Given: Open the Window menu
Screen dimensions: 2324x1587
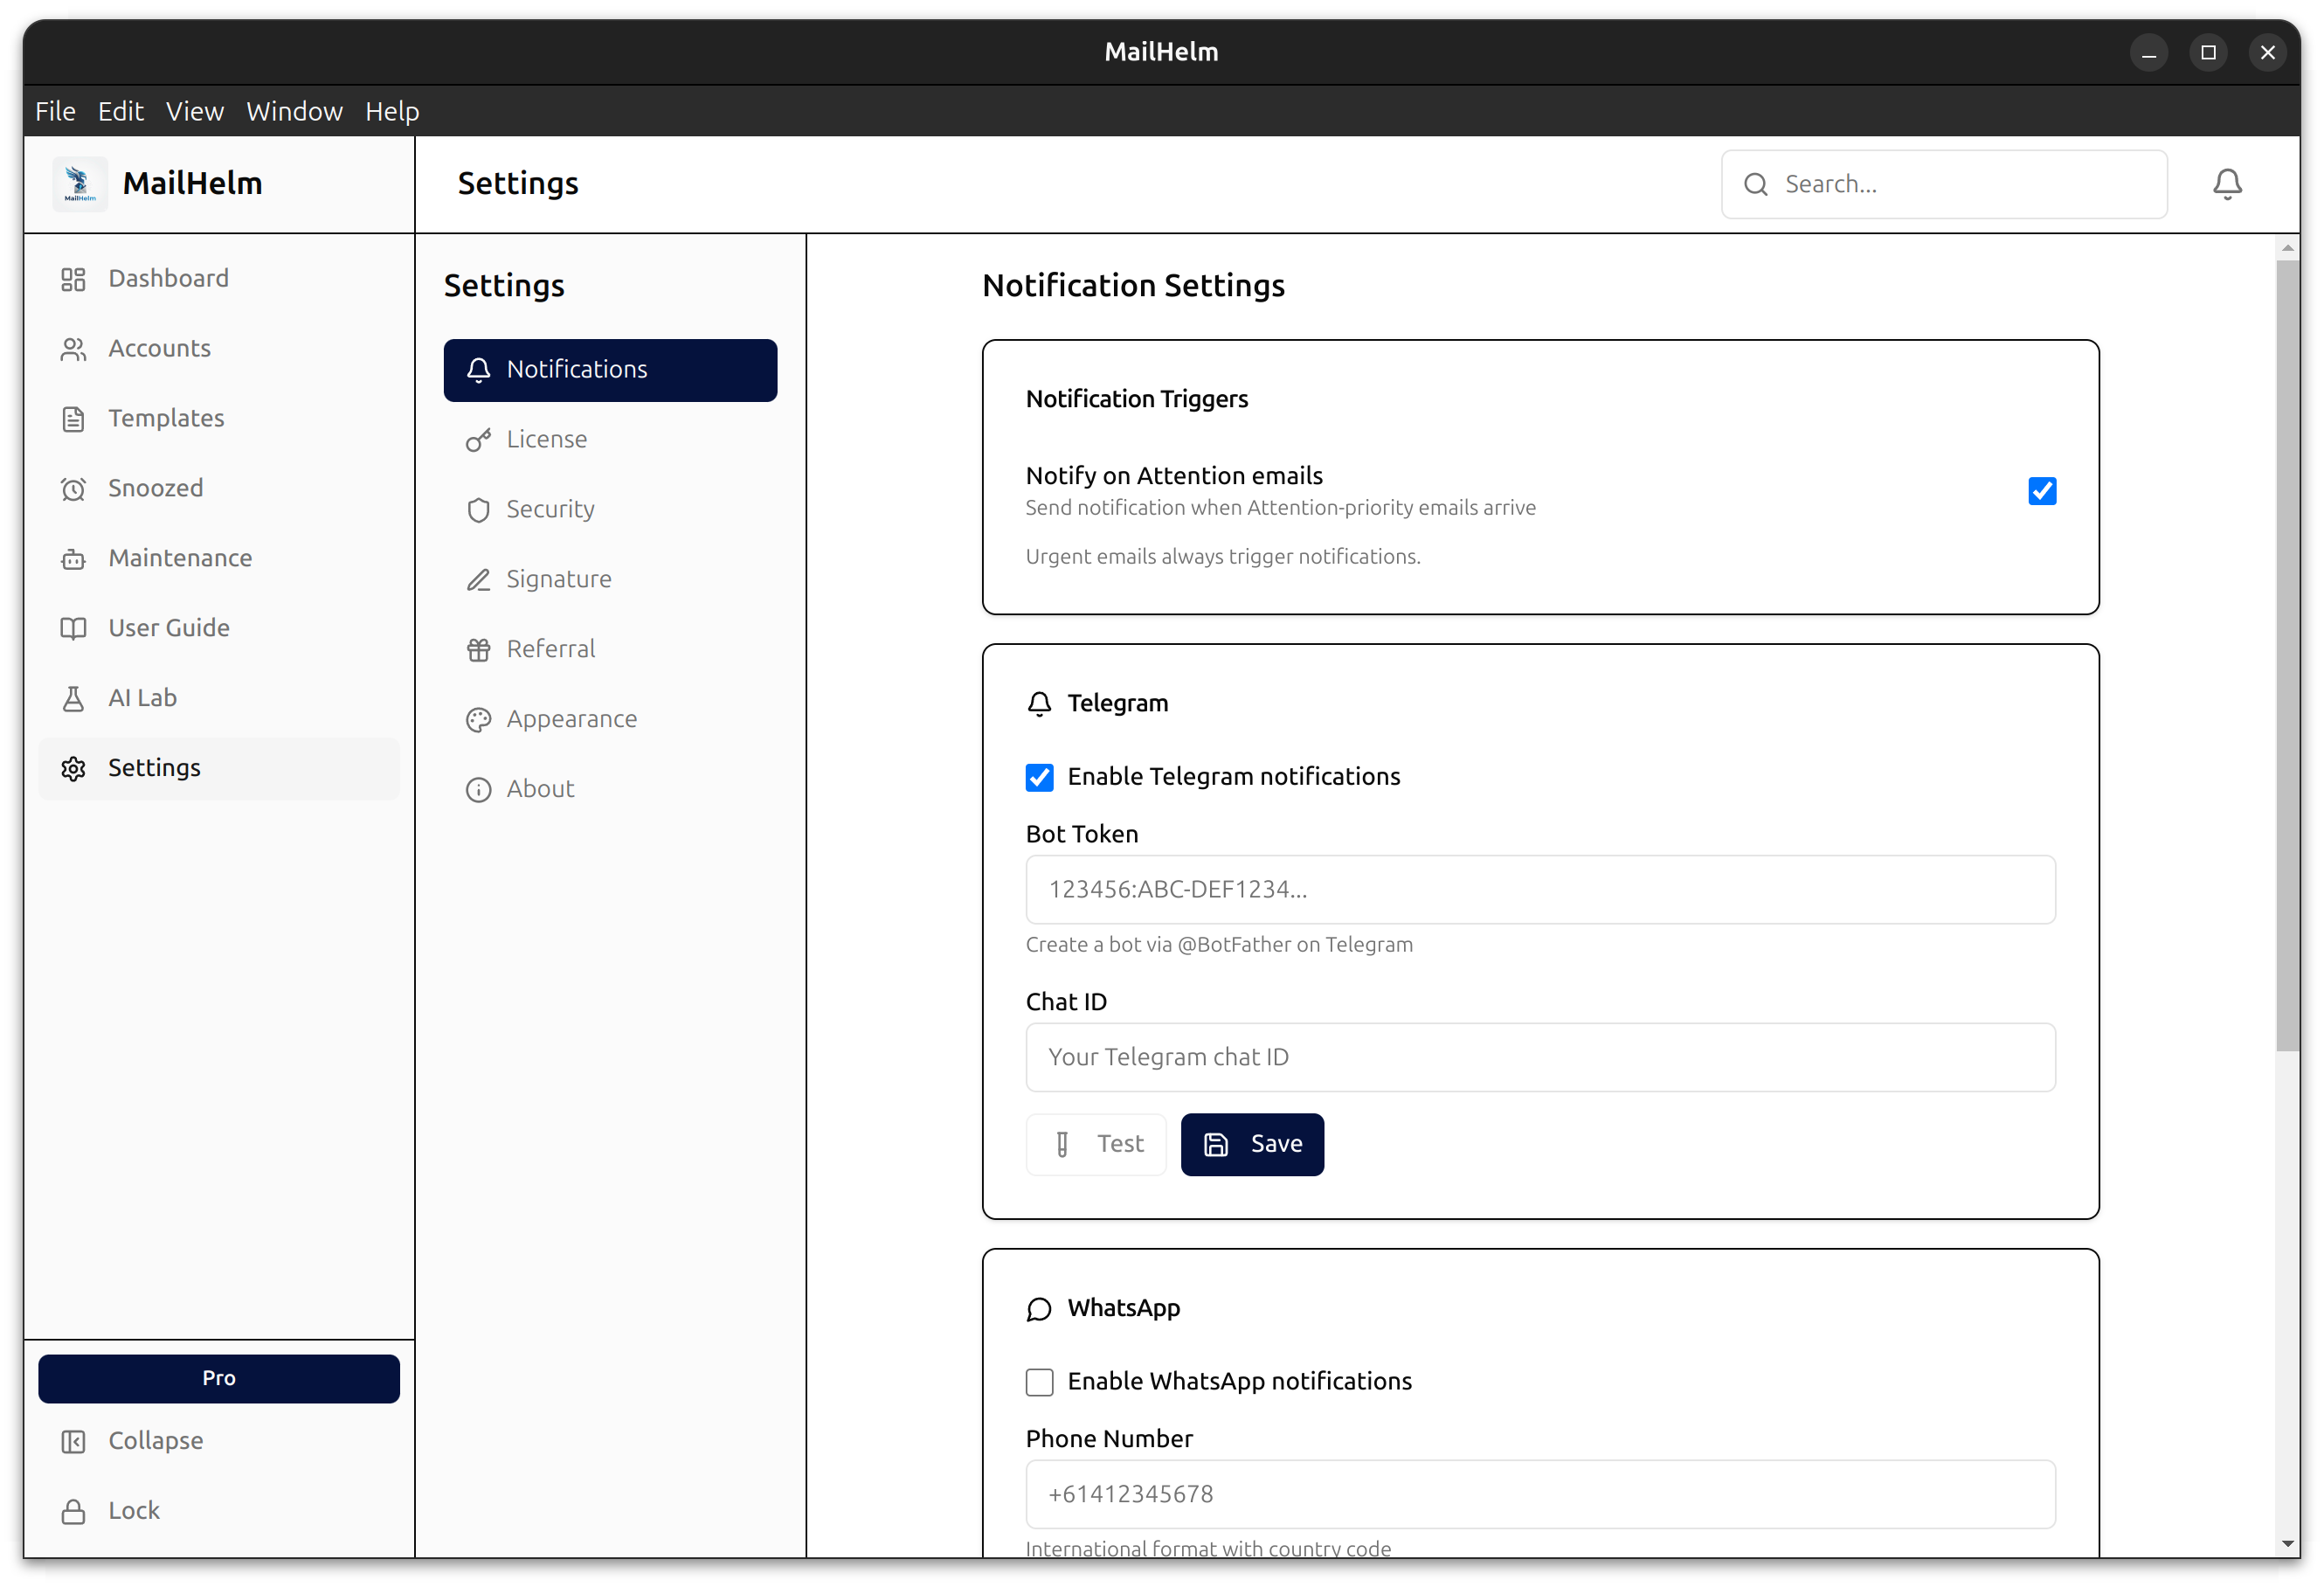Looking at the screenshot, I should [294, 111].
